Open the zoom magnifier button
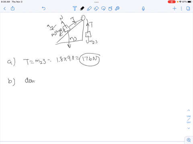Image resolution: width=193 pixels, height=144 pixels. coord(189,140)
